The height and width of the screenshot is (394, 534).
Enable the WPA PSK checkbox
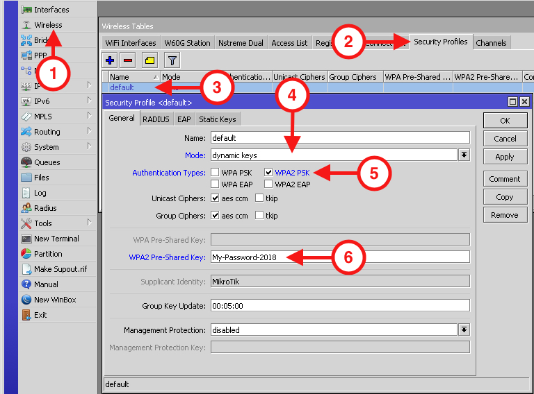(215, 172)
